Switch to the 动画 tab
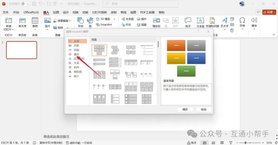 click(x=85, y=12)
